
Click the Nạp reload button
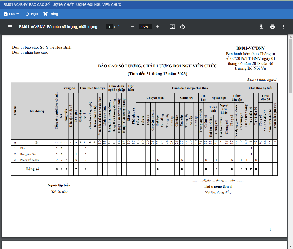pos(31,14)
